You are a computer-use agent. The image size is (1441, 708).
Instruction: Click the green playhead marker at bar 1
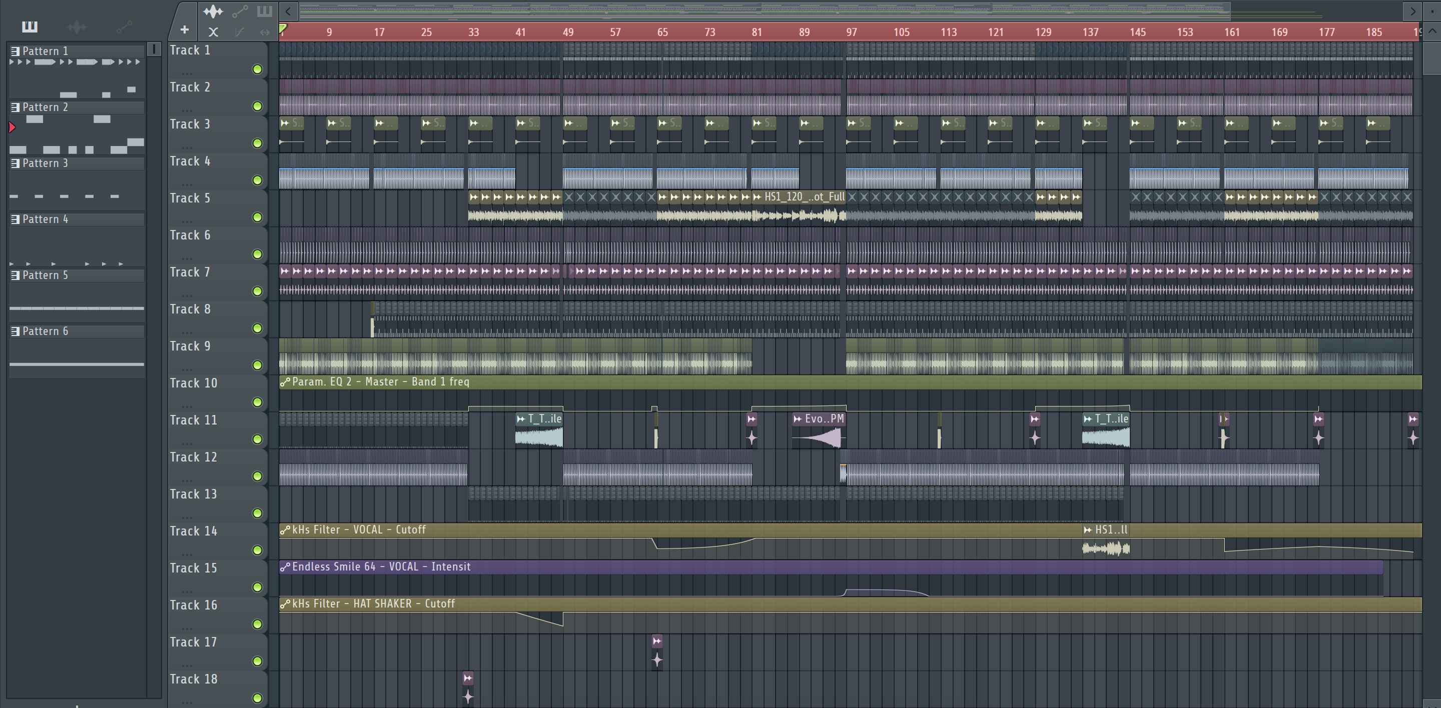click(283, 28)
